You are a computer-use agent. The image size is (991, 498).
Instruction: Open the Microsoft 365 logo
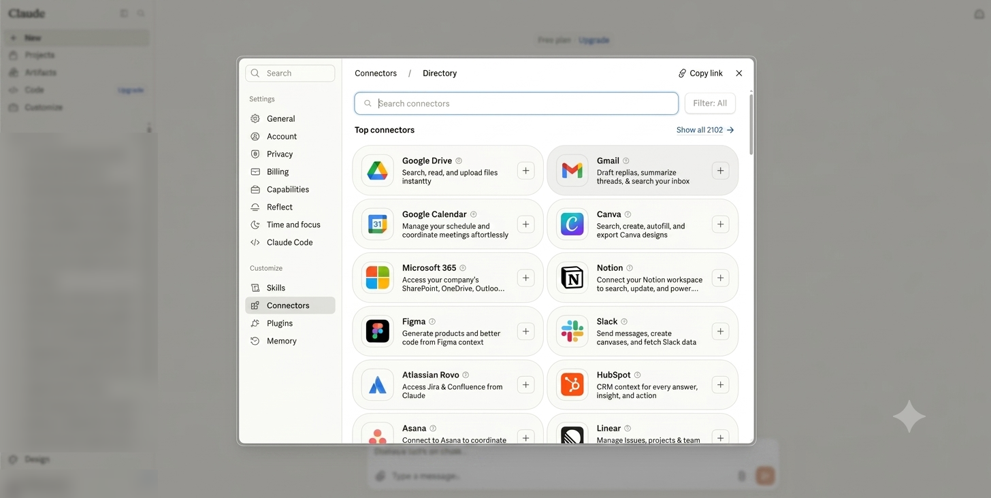[378, 278]
